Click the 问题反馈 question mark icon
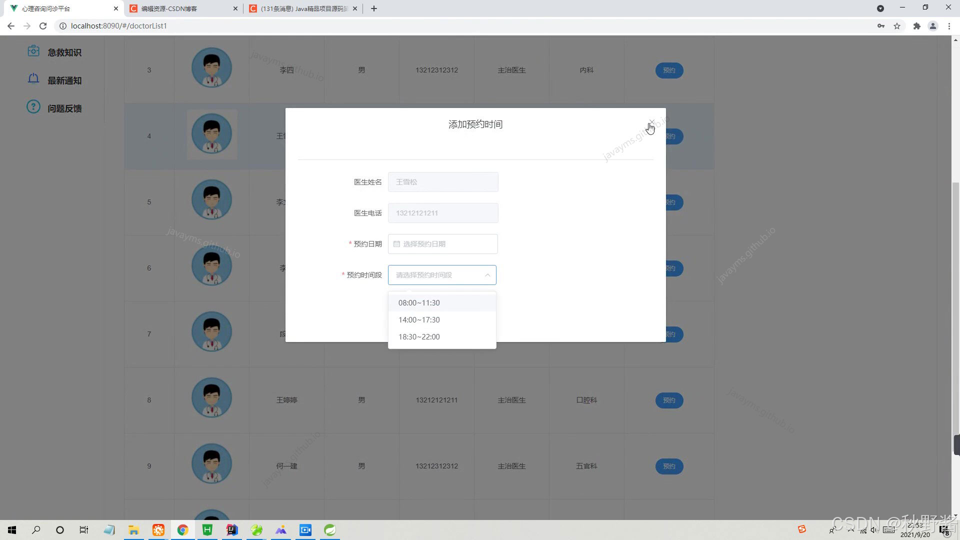The height and width of the screenshot is (540, 960). (33, 107)
